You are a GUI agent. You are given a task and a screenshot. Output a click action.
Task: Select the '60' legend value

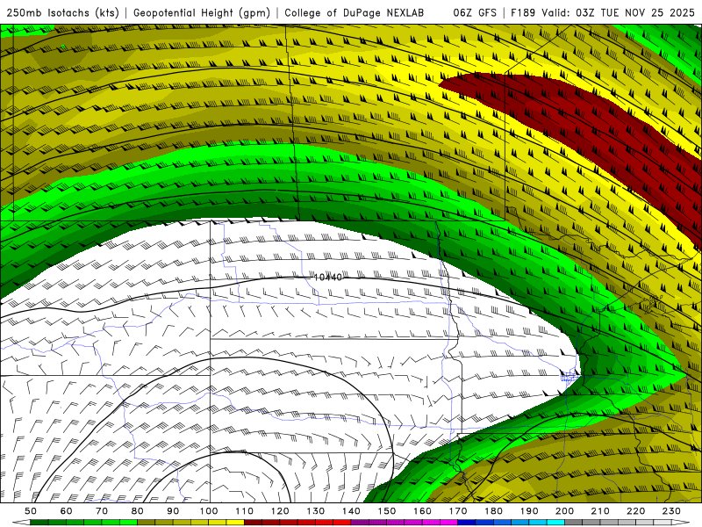coord(67,511)
